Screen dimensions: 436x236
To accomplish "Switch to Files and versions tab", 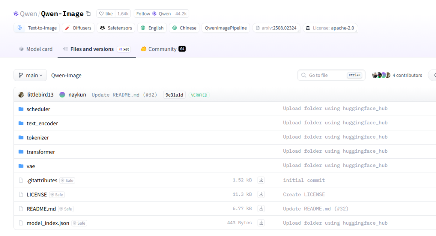I will click(x=92, y=49).
